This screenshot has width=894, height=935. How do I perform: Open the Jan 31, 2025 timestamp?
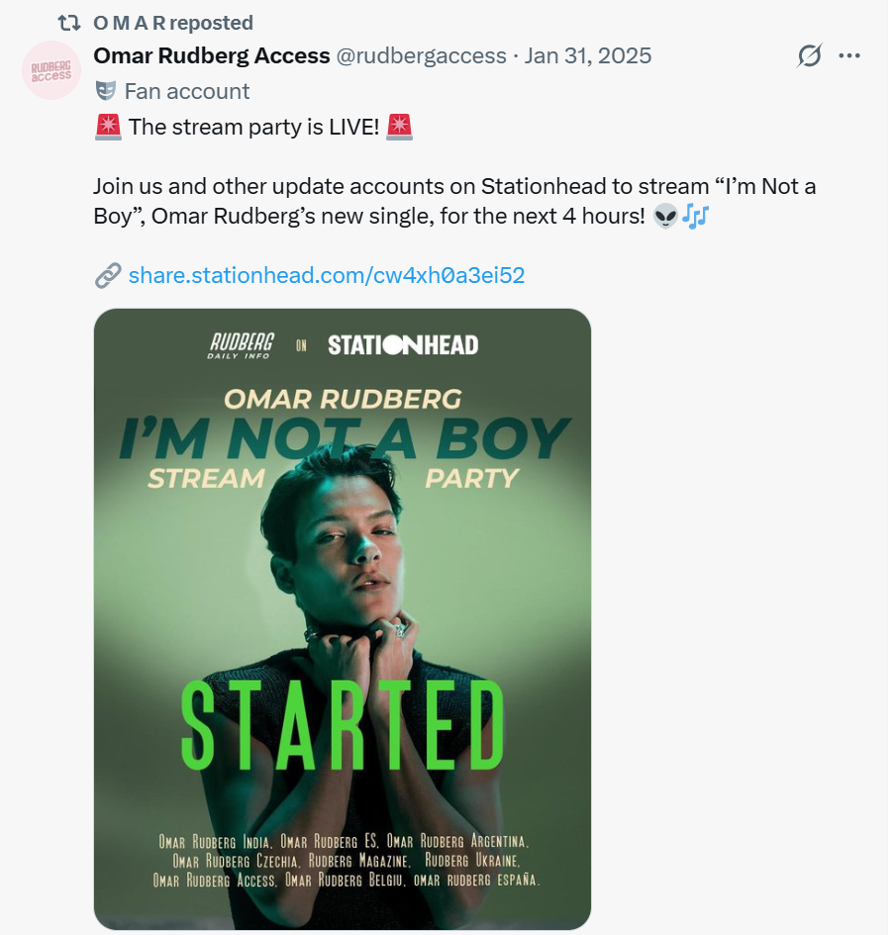588,55
